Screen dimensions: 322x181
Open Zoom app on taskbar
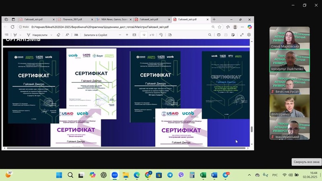(x=115, y=175)
